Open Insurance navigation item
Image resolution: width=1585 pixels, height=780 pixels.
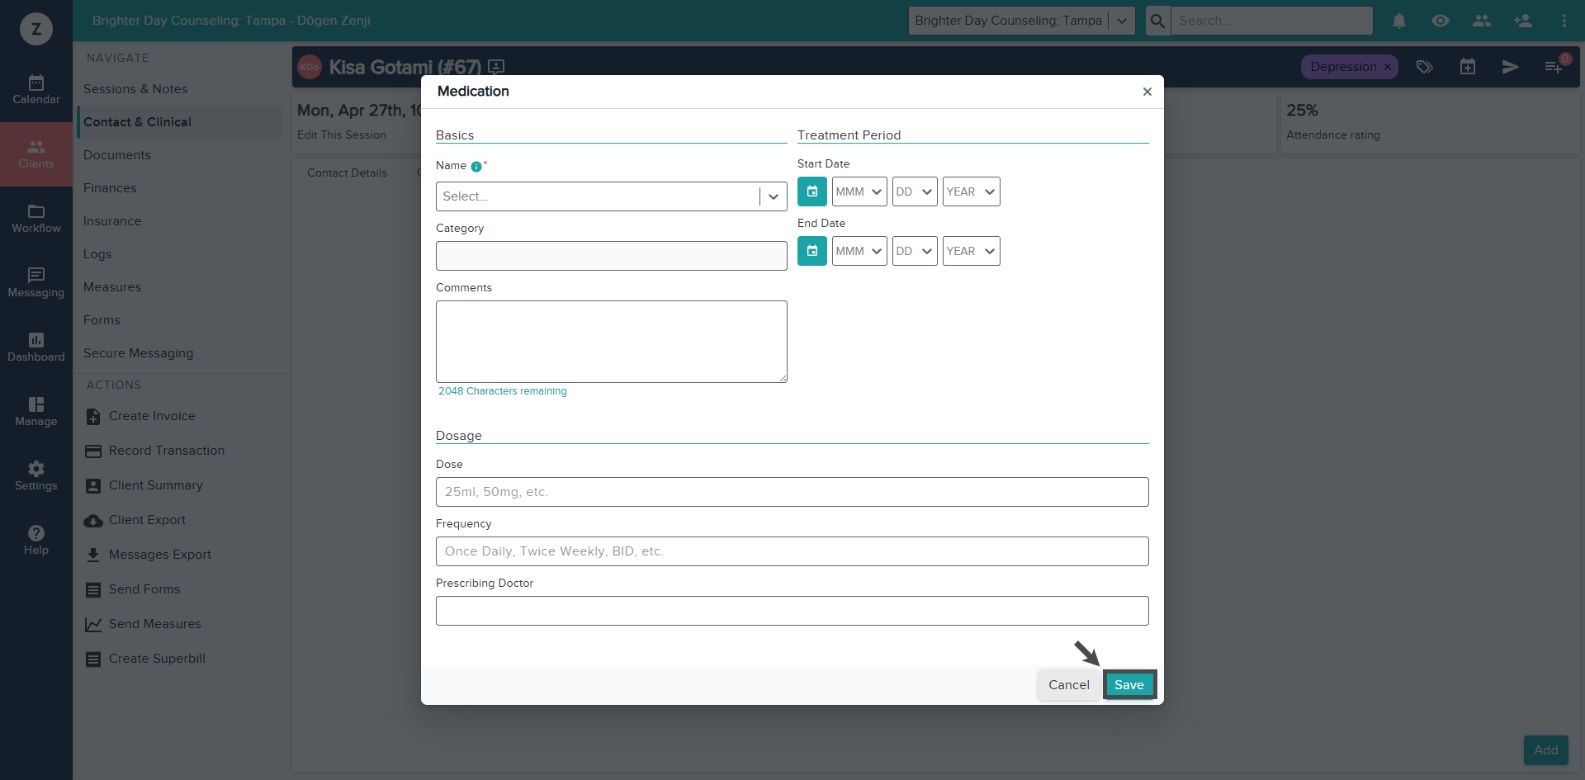tap(112, 221)
